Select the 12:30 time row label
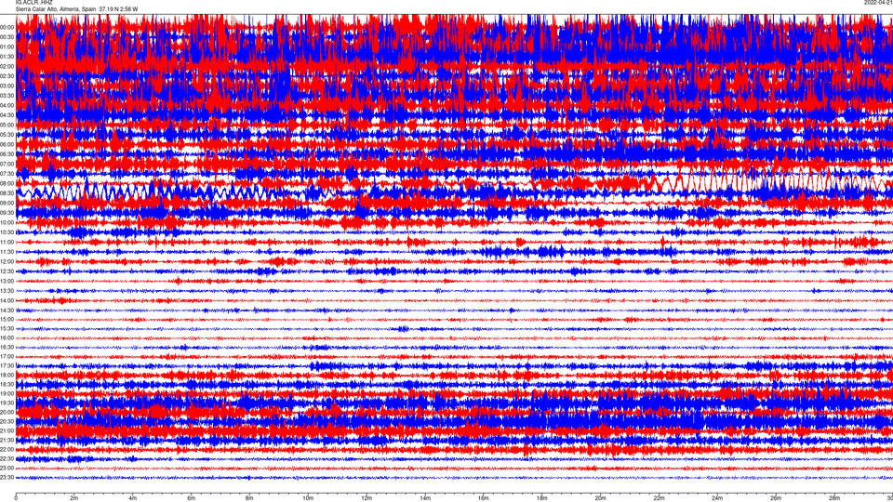This screenshot has width=893, height=502. tap(7, 271)
